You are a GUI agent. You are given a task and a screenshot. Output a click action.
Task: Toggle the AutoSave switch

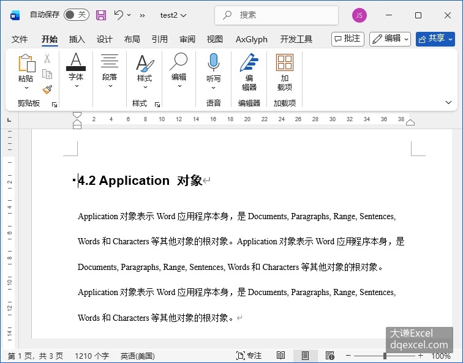click(x=76, y=15)
